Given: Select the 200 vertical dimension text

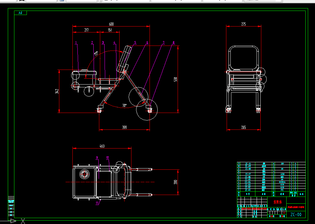Looking at the screenshot, I should pos(176,182).
